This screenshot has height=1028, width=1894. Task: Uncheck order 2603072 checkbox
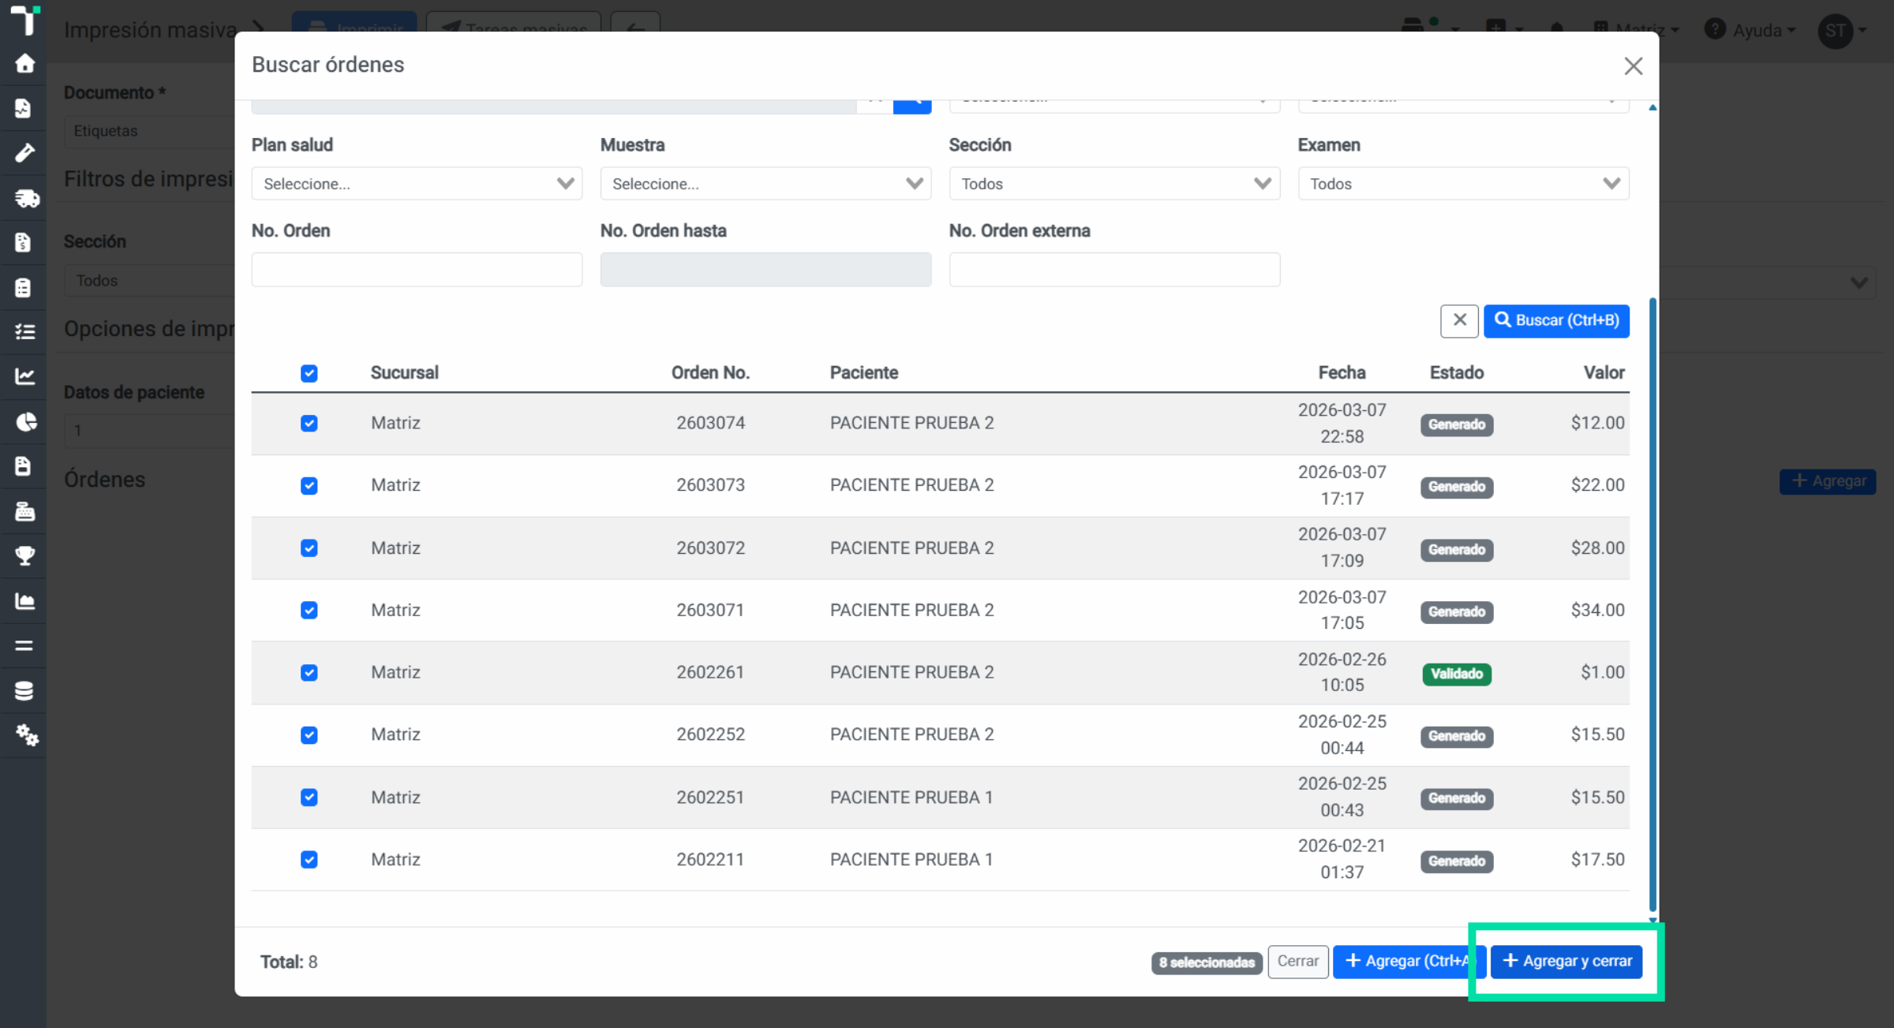coord(309,548)
